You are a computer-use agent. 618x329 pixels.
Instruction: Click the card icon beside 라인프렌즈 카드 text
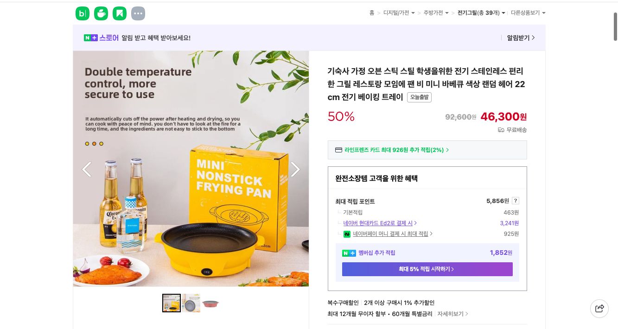click(339, 150)
